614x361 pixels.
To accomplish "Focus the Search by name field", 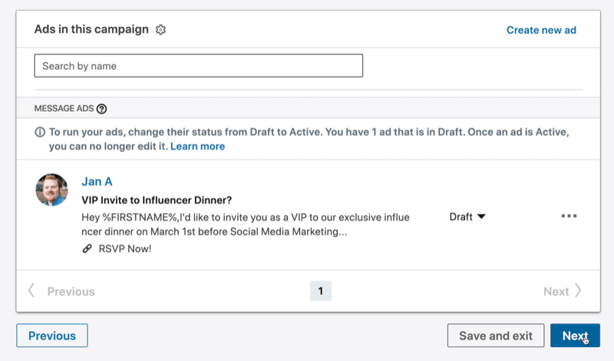I will click(199, 66).
